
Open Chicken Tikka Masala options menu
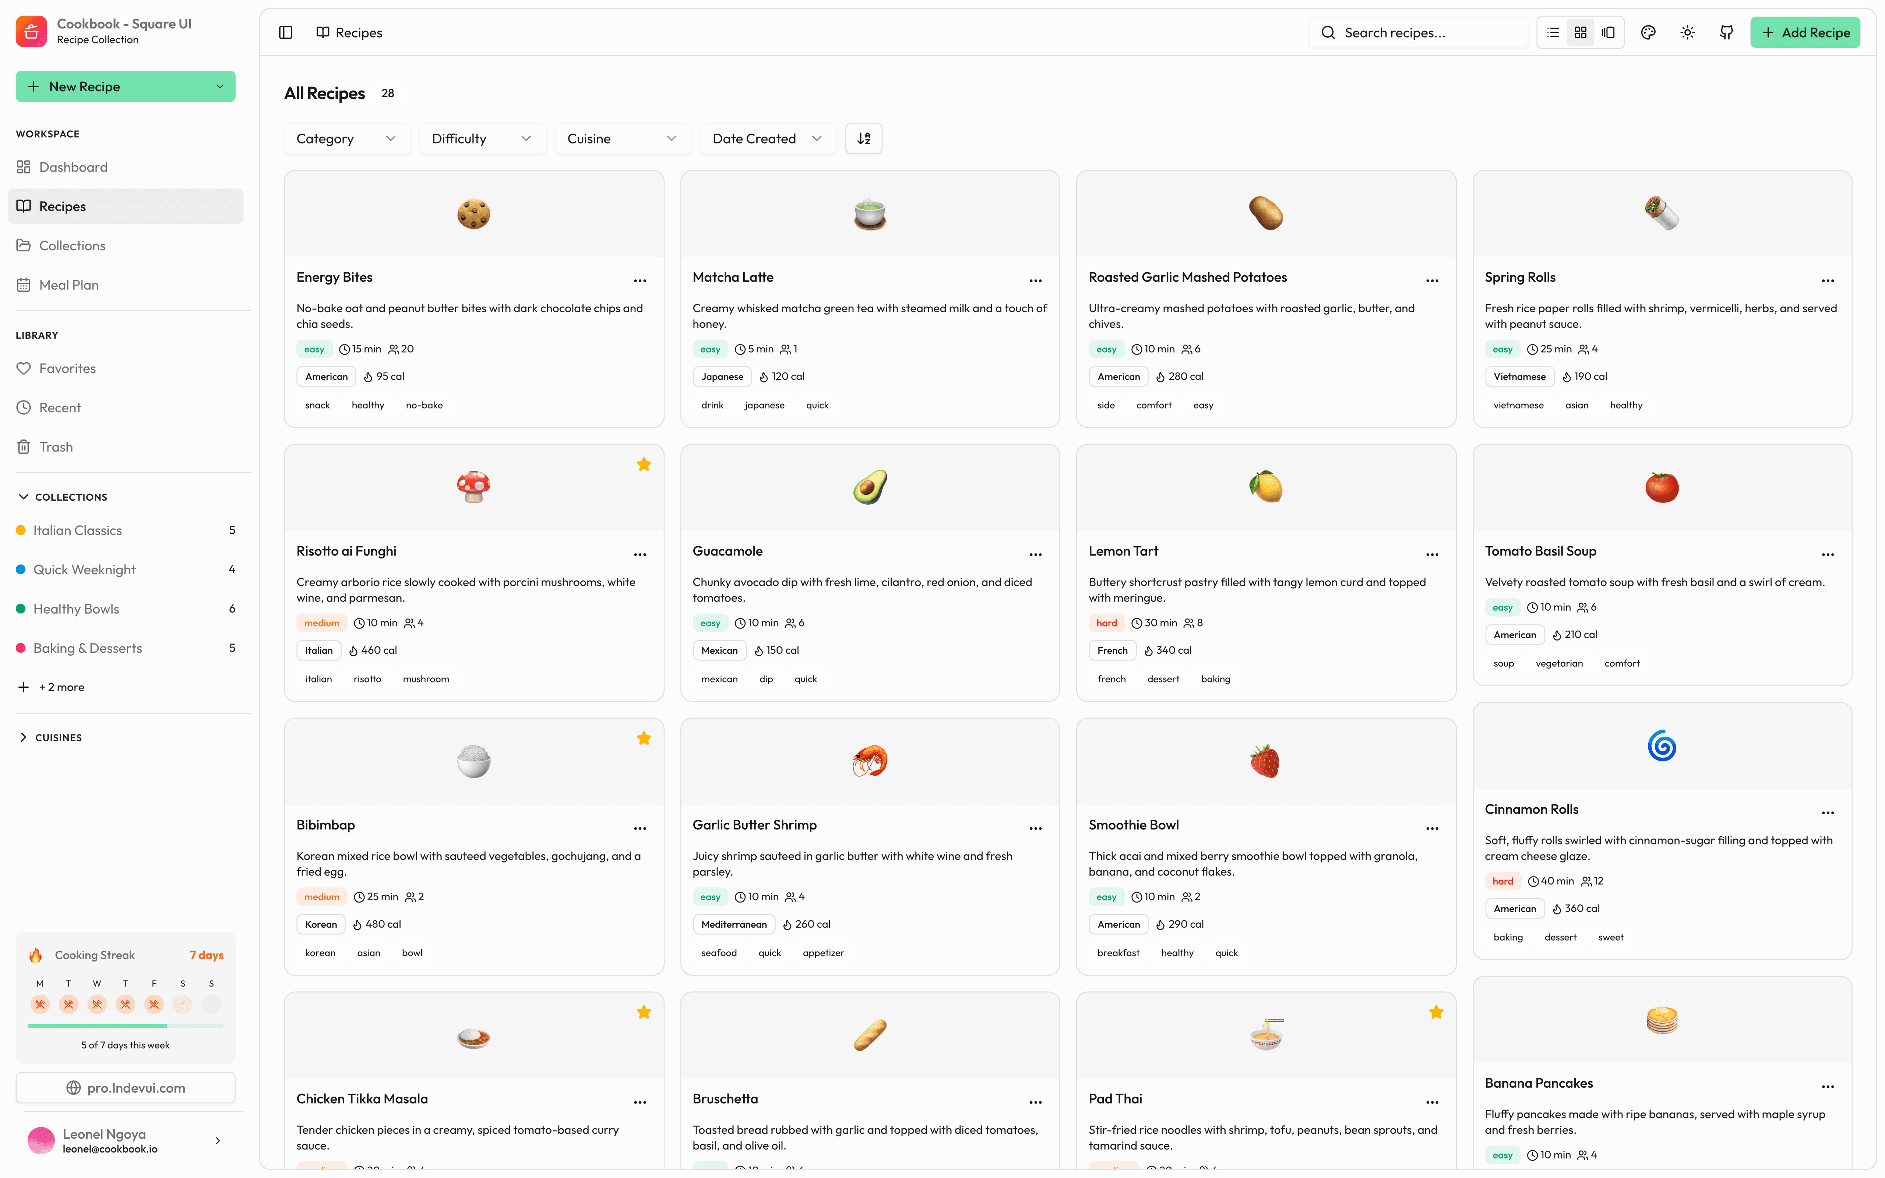tap(640, 1103)
